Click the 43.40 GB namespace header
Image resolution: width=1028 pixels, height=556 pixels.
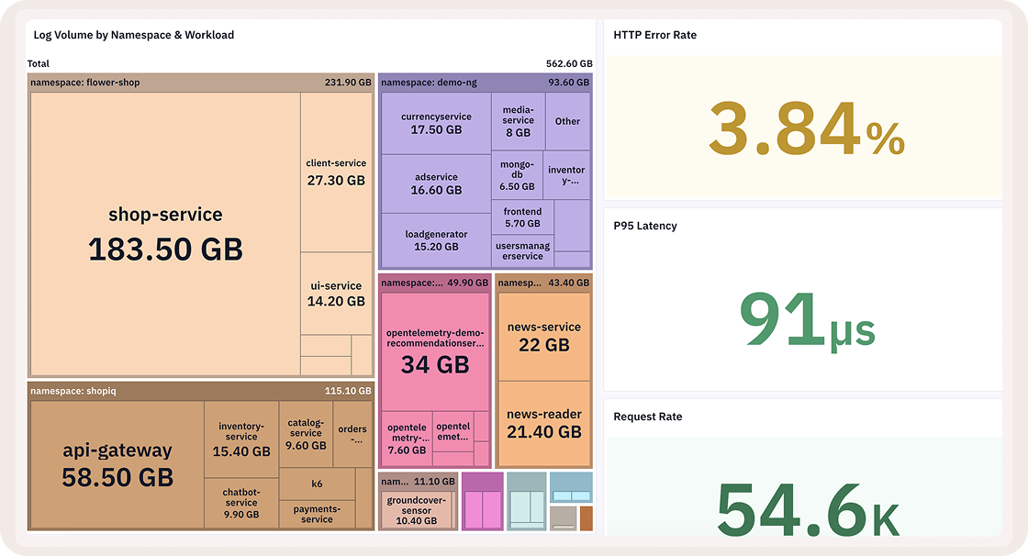pos(543,283)
